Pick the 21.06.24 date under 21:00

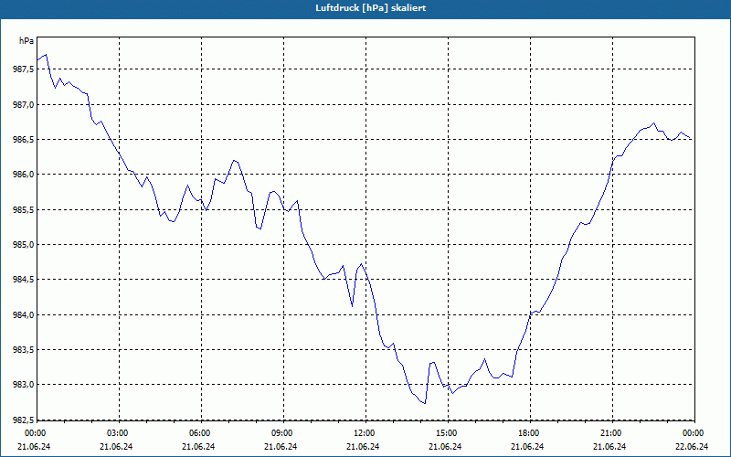(x=609, y=446)
